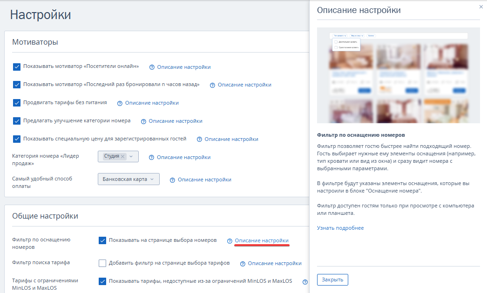Uncheck «Последний раз бронировали n часов назад»

(17, 85)
